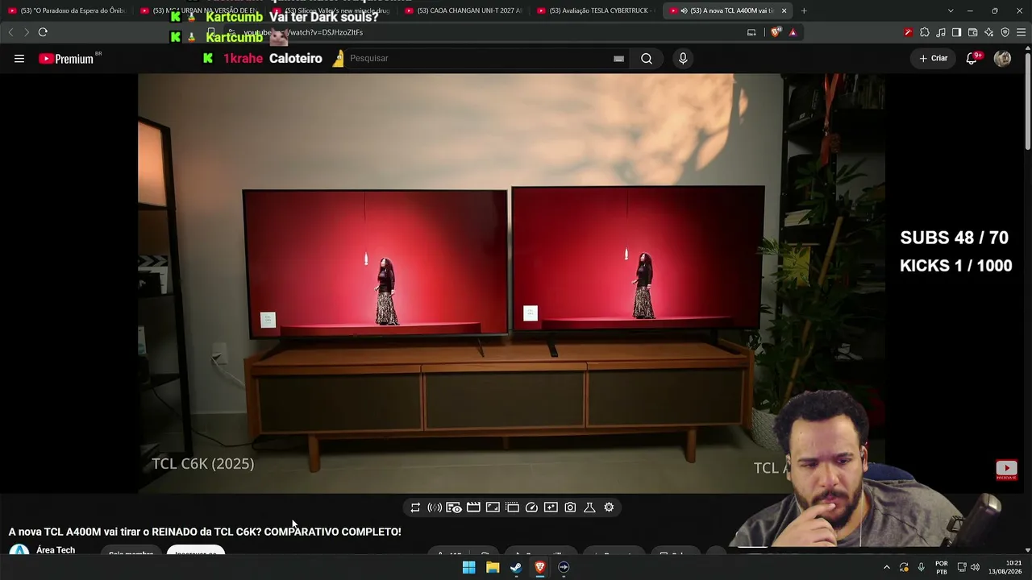Switch to the 'CAOA CHANGAN UNI-T 2027' tab

[x=464, y=10]
